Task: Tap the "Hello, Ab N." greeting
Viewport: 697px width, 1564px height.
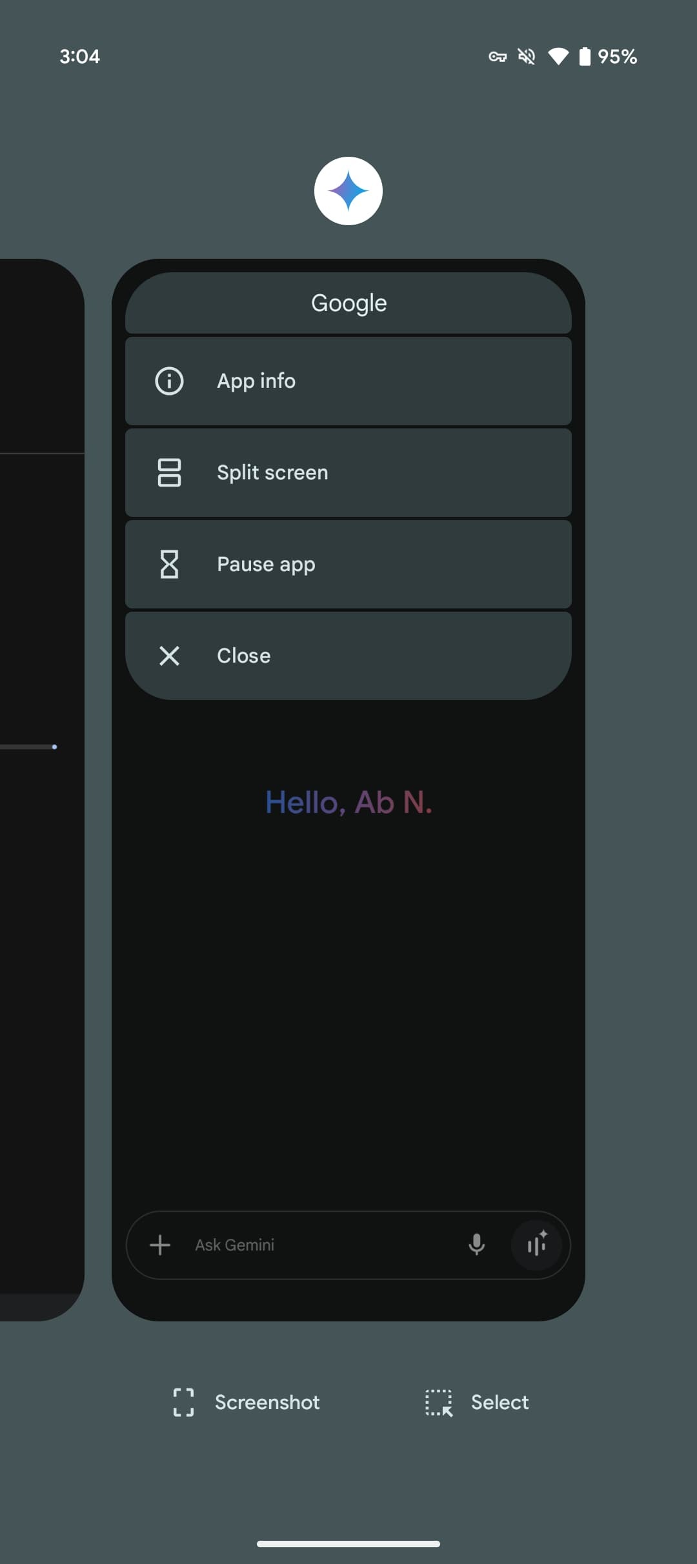Action: 348,803
